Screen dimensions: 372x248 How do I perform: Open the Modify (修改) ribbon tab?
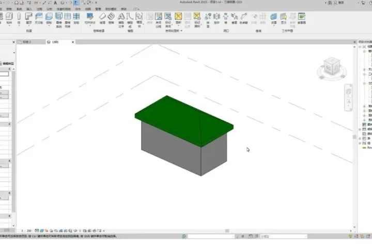click(124, 9)
